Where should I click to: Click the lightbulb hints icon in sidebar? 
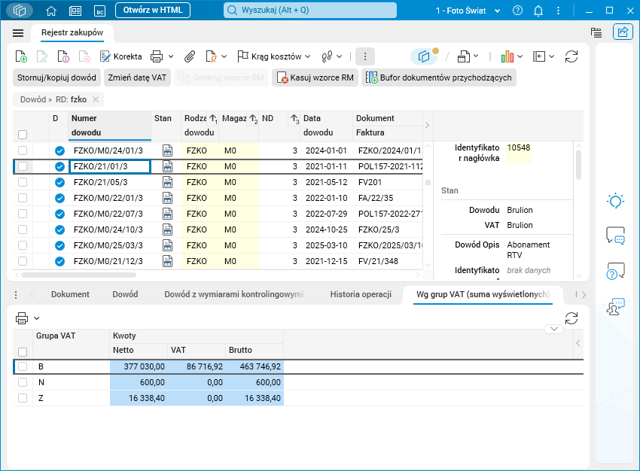pos(615,201)
